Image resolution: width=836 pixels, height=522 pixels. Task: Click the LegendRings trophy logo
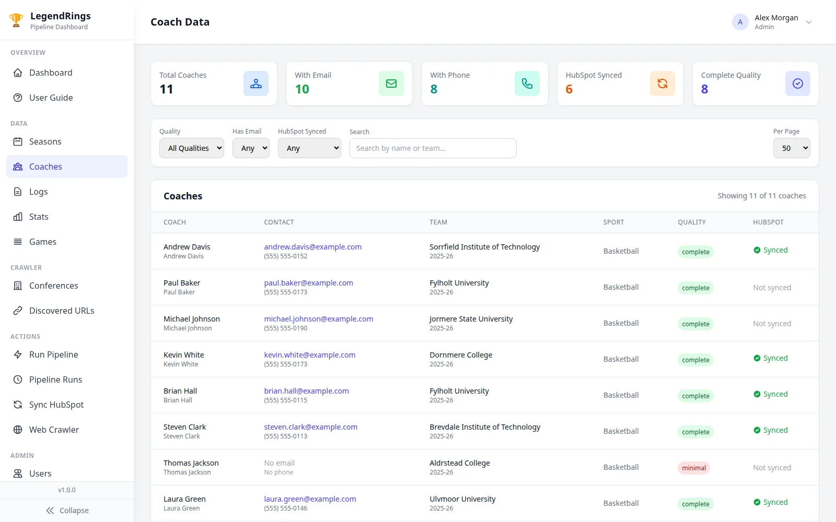tap(16, 21)
